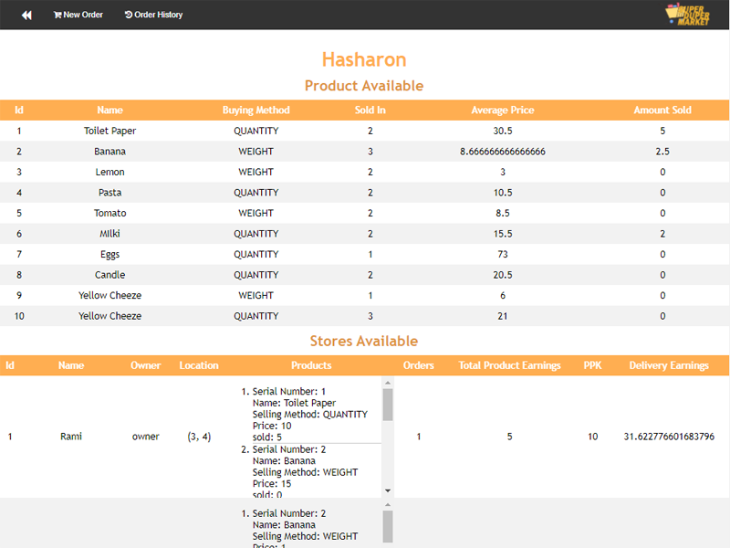730x548 pixels.
Task: Click the Eggs average price 73
Action: click(503, 255)
